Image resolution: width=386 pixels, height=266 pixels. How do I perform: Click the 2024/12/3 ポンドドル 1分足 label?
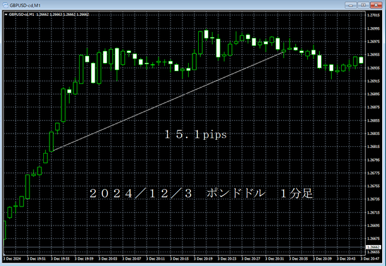pos(201,194)
